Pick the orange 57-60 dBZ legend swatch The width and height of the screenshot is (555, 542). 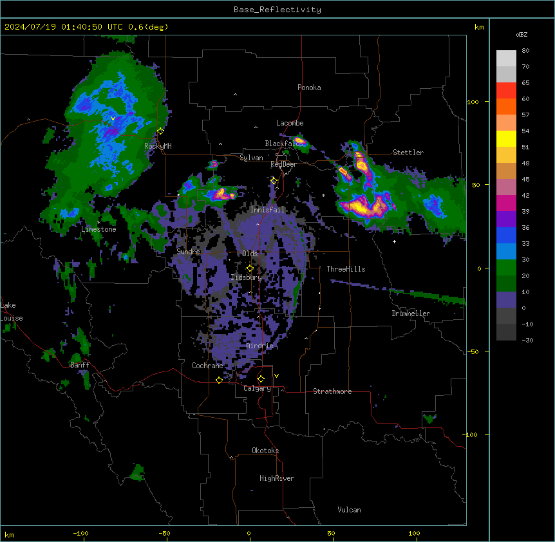click(506, 107)
